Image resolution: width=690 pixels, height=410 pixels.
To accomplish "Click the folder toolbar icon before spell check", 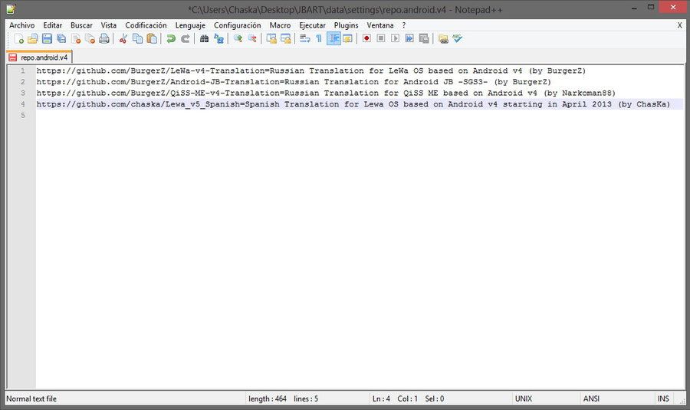I will 443,39.
